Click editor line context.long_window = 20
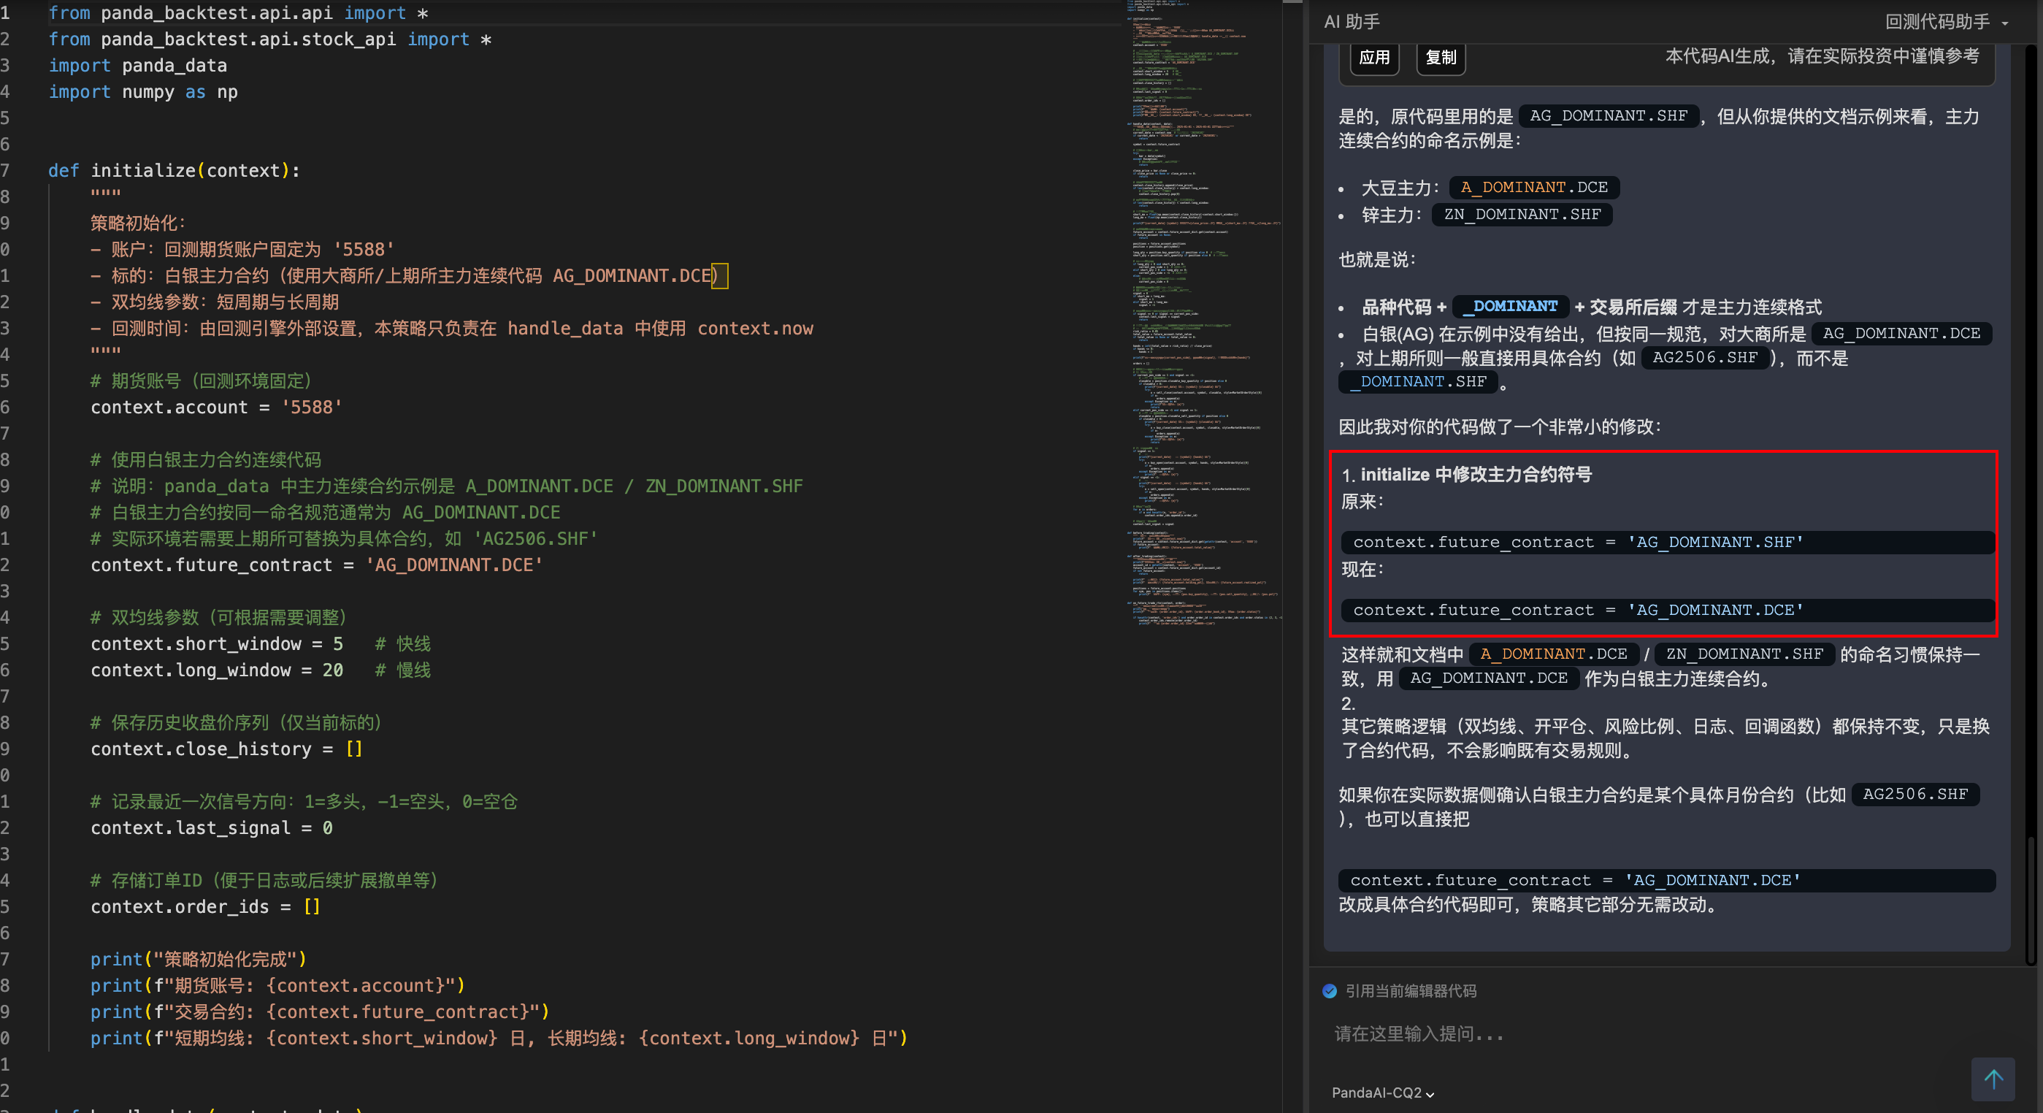The image size is (2043, 1113). click(218, 670)
